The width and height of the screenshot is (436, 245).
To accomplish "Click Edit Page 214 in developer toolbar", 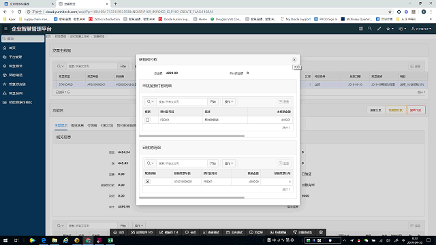I will 168,232.
